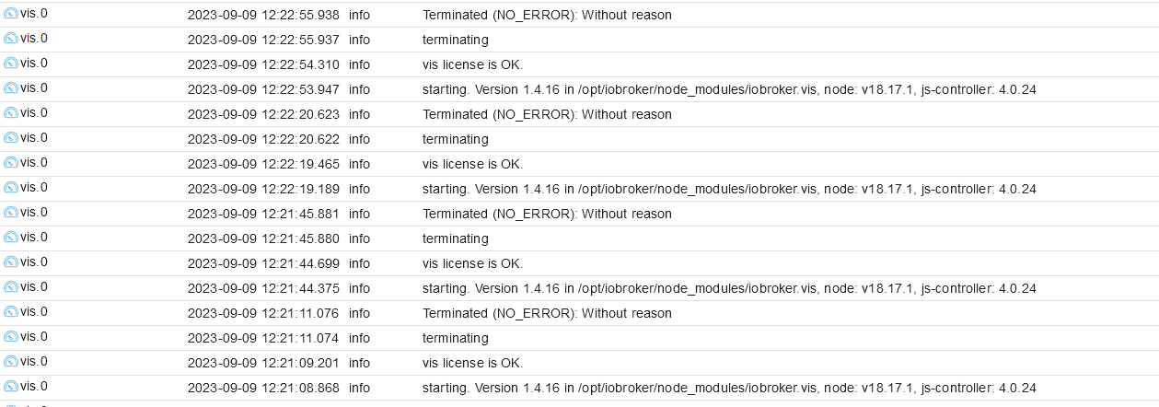The height and width of the screenshot is (407, 1159).
Task: Select the vis.0 icon in the 12:21:45.880 row
Action: pos(11,238)
